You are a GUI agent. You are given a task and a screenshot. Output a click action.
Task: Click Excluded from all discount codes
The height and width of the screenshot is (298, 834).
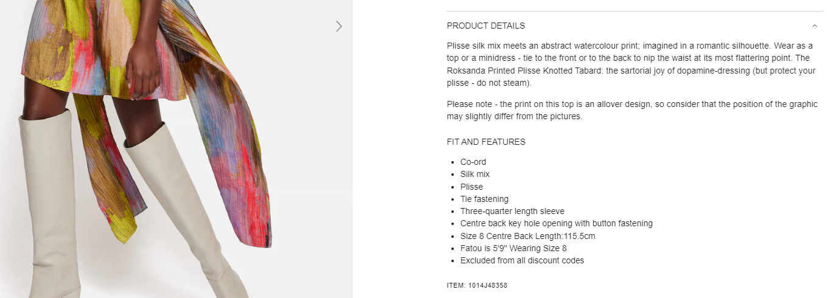tap(521, 260)
